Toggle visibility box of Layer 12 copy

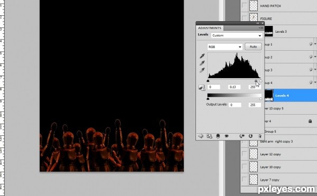[244, 154]
